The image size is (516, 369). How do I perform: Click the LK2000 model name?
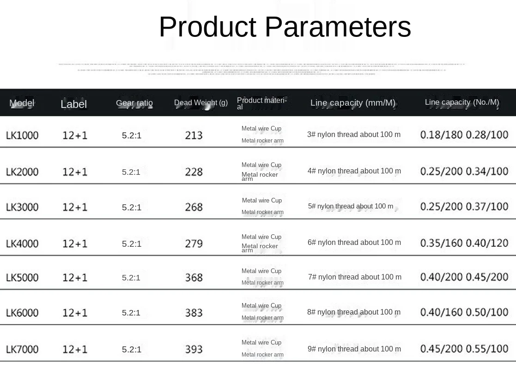pos(22,172)
